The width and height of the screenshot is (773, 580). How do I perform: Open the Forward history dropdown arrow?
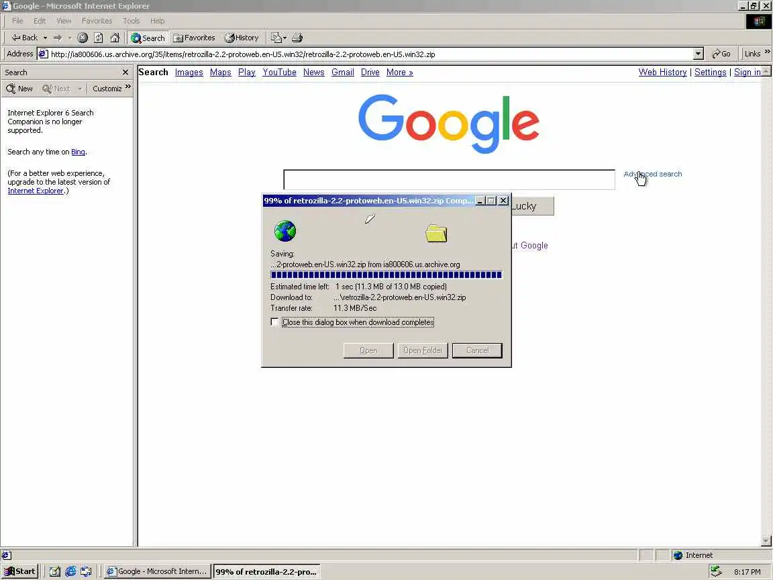click(70, 38)
